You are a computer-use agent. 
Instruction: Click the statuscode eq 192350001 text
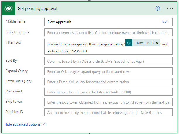pos(67,51)
